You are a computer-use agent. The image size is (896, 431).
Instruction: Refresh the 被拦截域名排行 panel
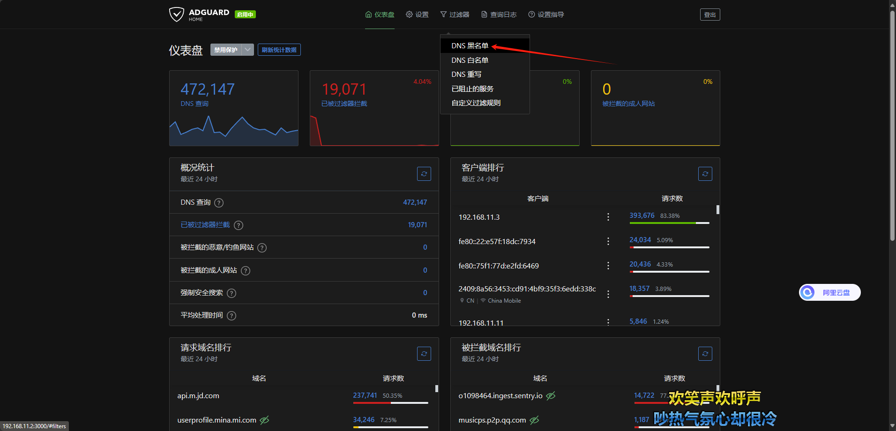tap(705, 354)
